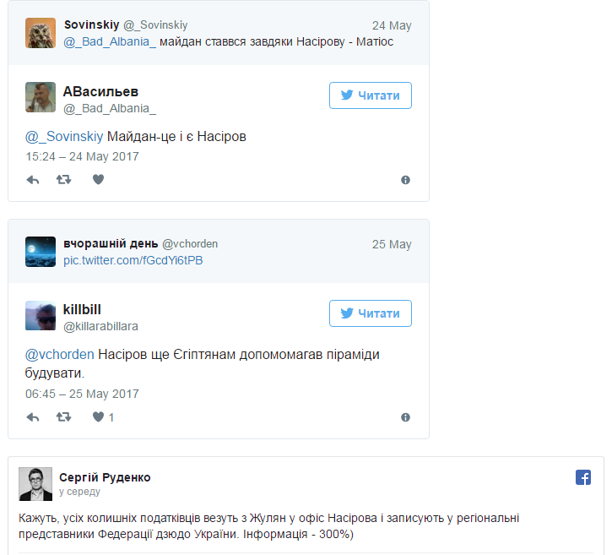Open info icon on АВасильев tweet
This screenshot has width=612, height=555.
click(x=405, y=180)
